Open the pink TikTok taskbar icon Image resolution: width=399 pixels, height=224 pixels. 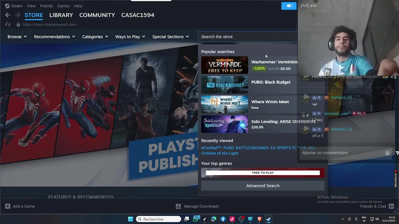pyautogui.click(x=232, y=219)
